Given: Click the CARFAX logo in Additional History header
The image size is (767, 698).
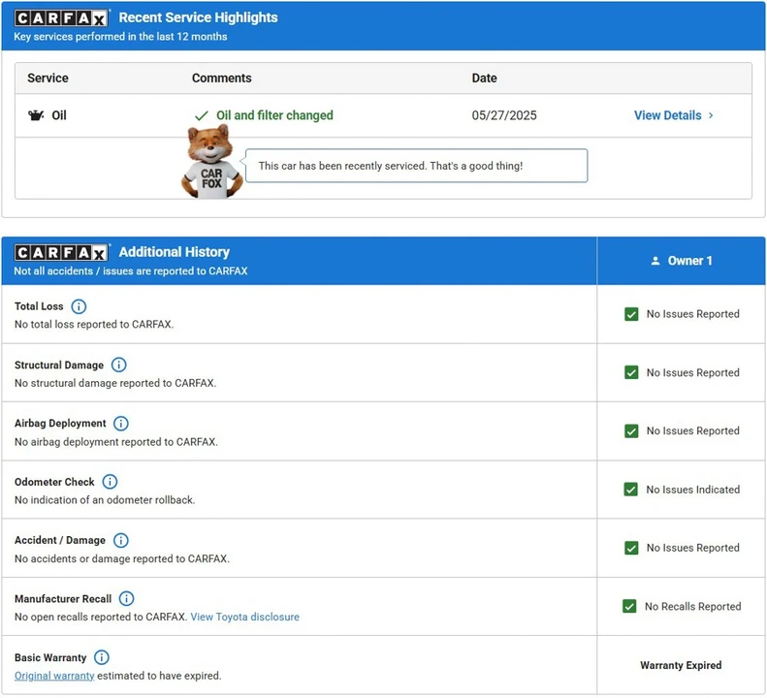Looking at the screenshot, I should [x=61, y=252].
